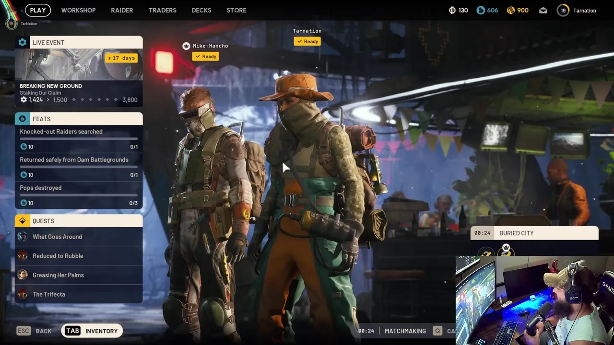Image resolution: width=614 pixels, height=345 pixels.
Task: Click the yellow token icon beside 900
Action: [510, 11]
